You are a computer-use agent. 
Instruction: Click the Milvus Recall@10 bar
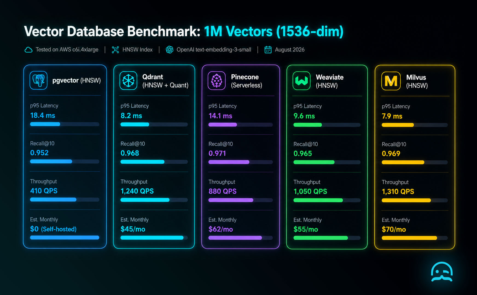[x=415, y=163]
